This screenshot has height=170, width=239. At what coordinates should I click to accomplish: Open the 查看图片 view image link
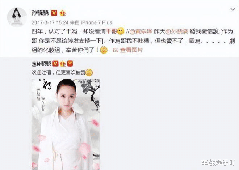tap(131, 50)
